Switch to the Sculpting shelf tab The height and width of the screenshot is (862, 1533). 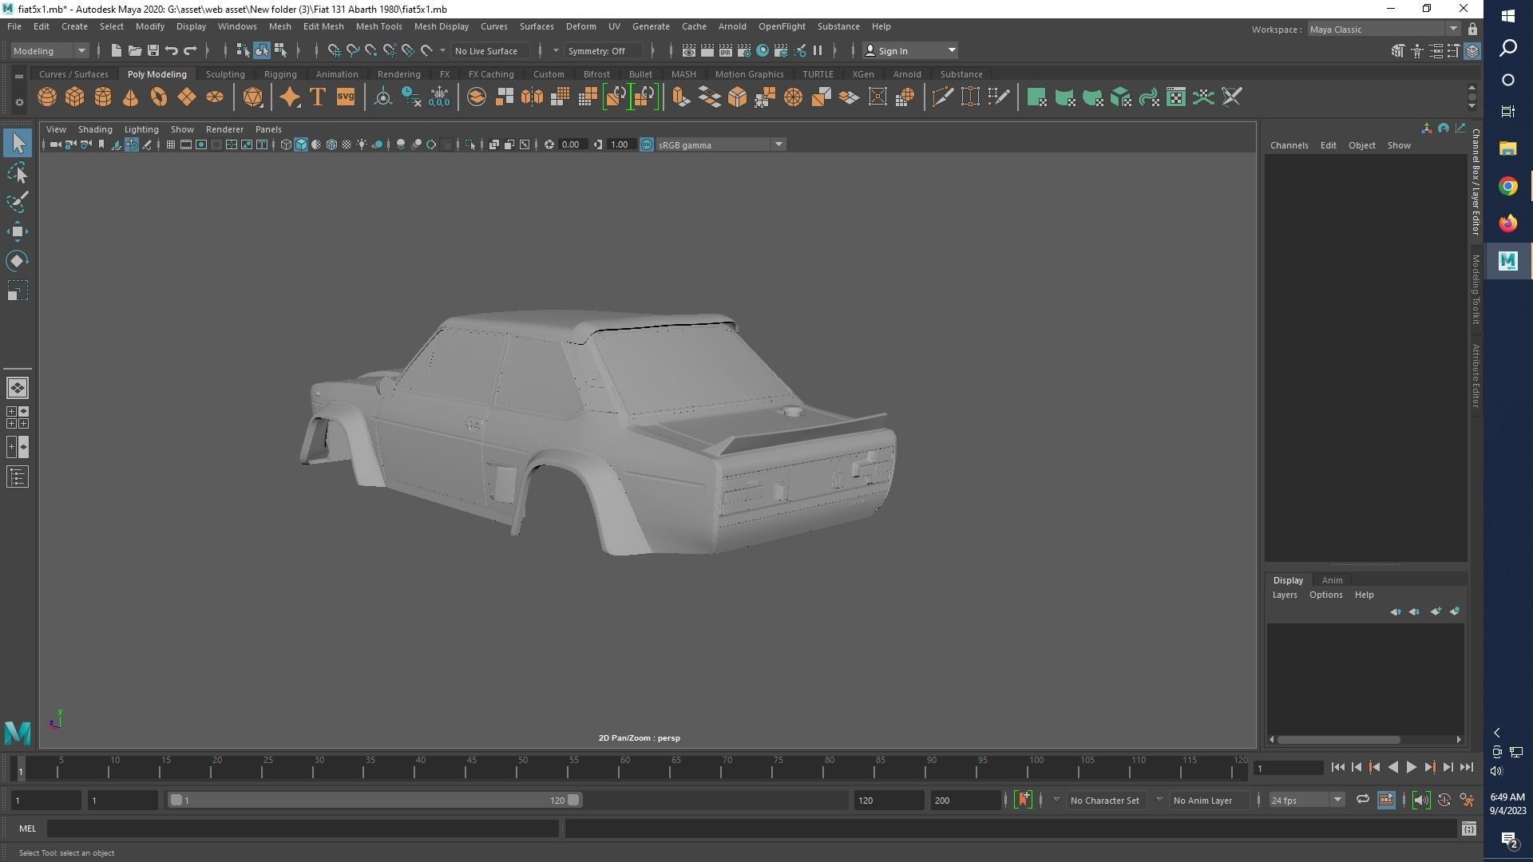click(225, 74)
